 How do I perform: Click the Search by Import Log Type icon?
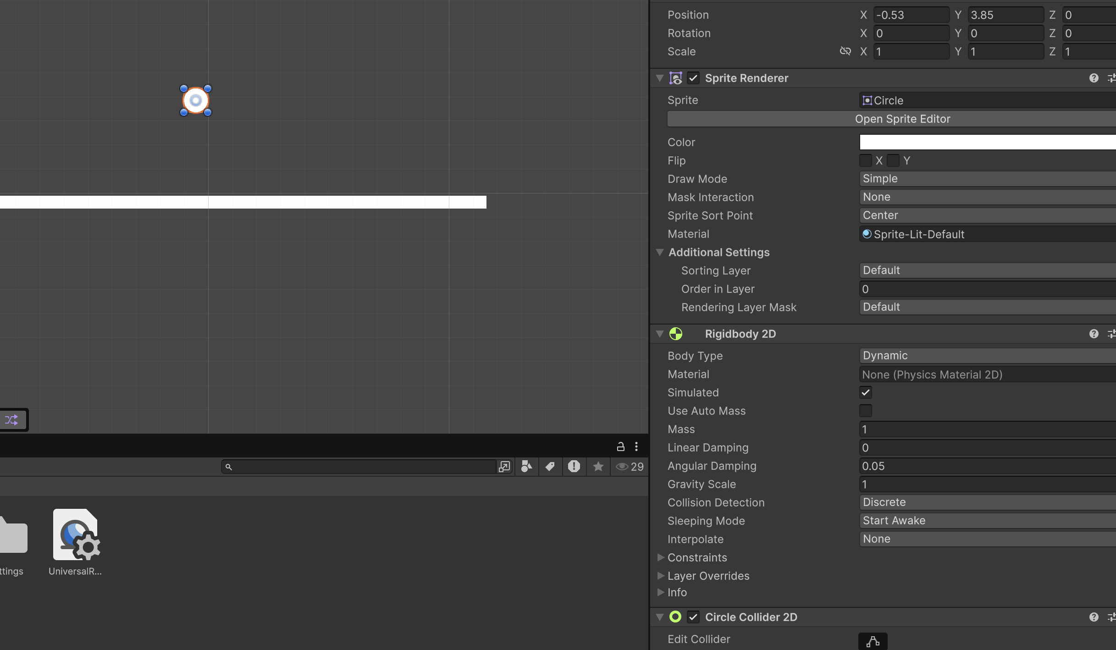pos(574,466)
